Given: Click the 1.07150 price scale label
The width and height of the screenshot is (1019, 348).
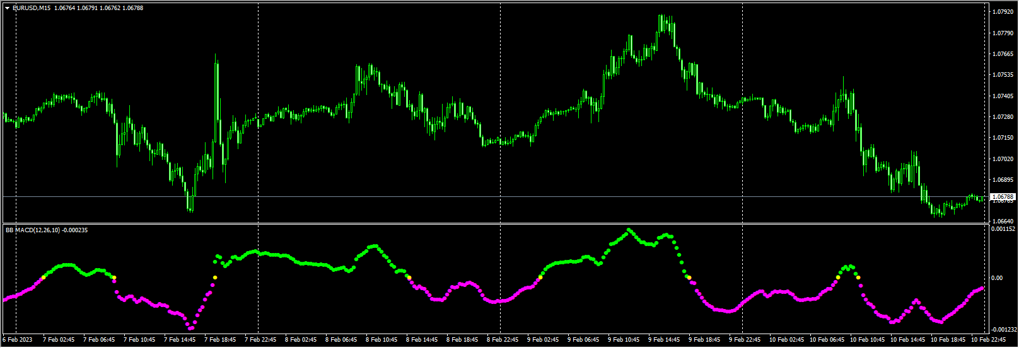Looking at the screenshot, I should click(1002, 138).
